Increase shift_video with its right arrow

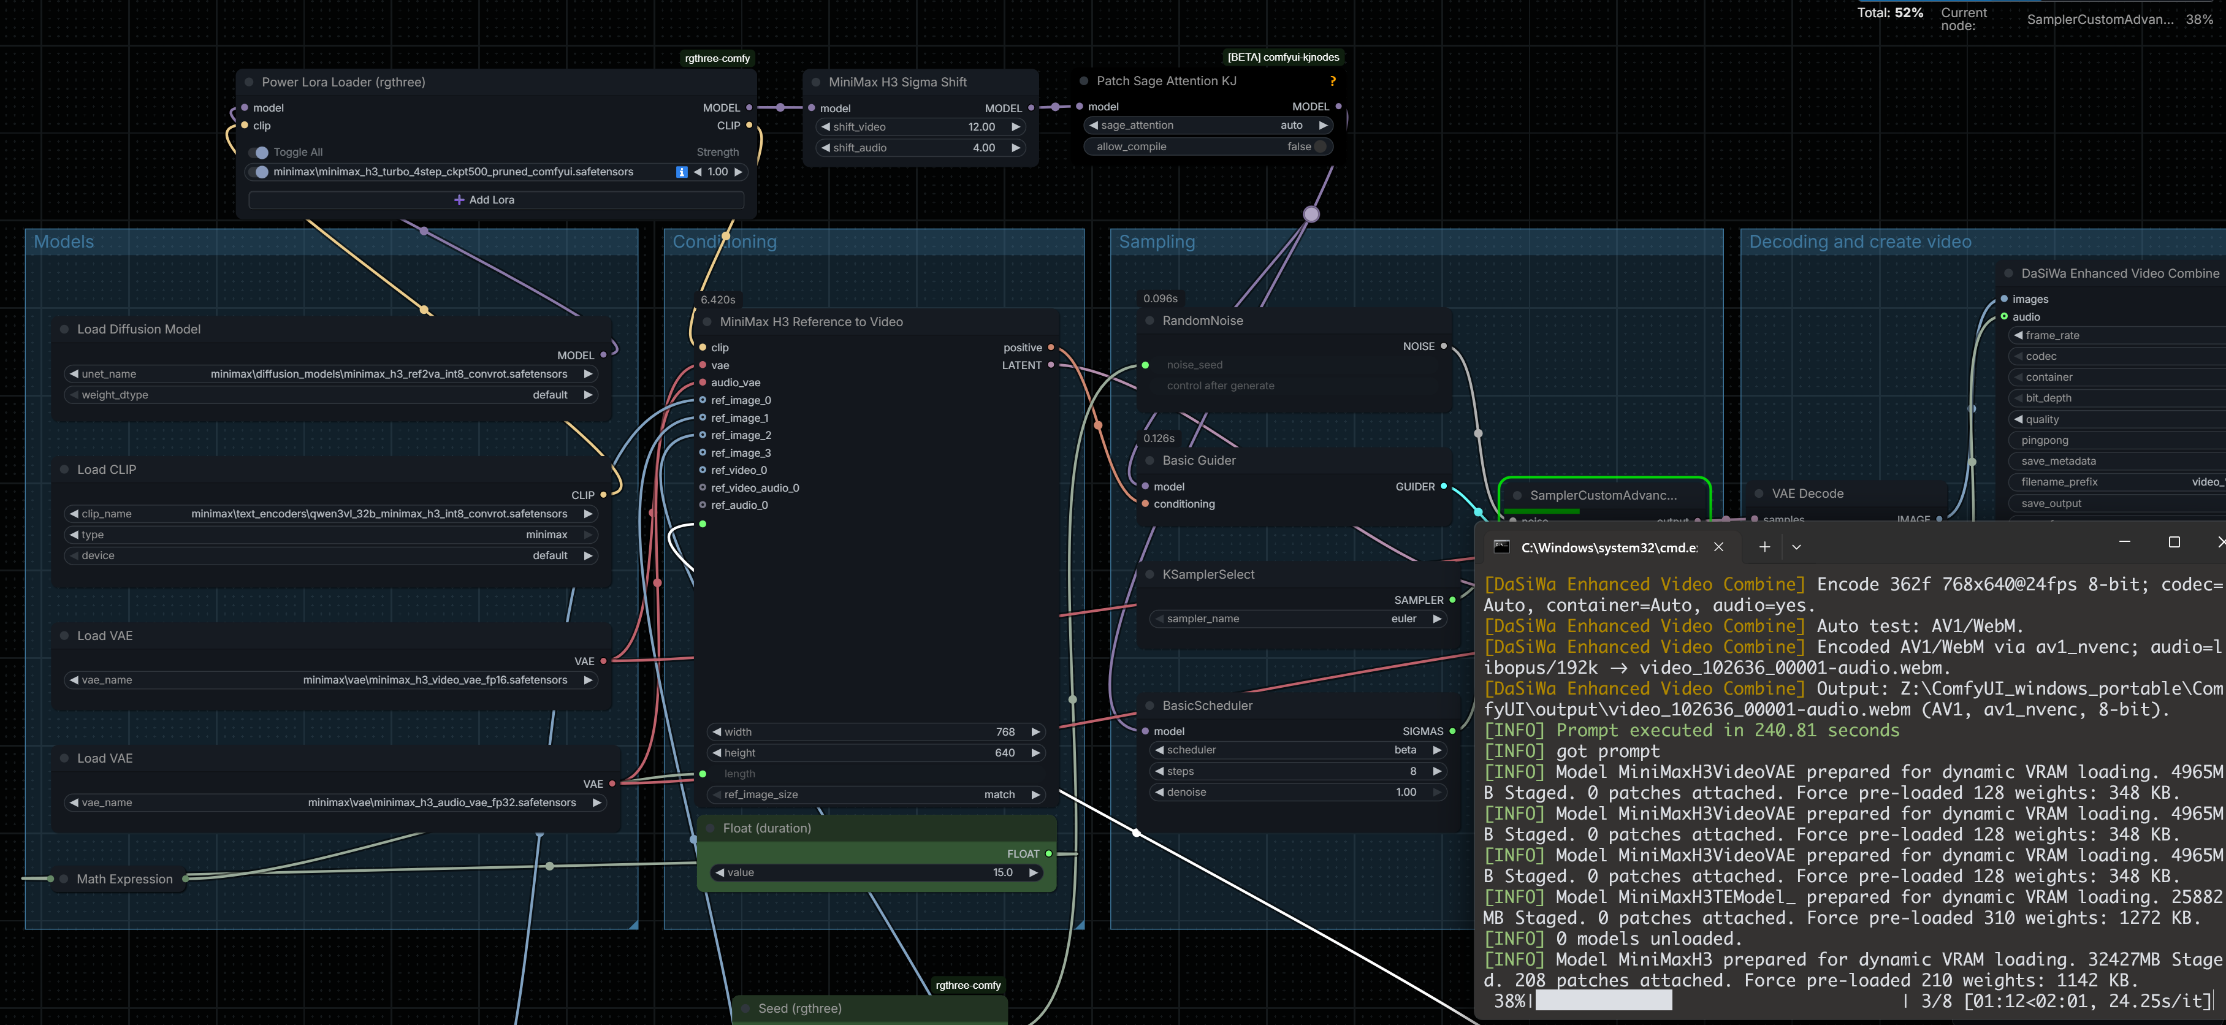click(1016, 127)
